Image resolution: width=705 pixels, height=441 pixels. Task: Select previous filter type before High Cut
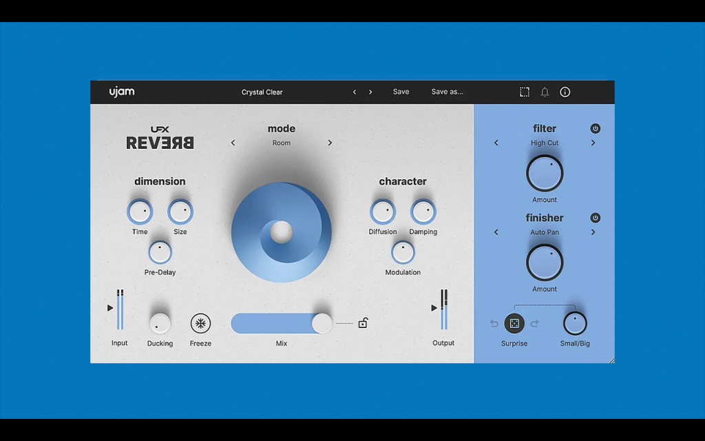pos(496,143)
